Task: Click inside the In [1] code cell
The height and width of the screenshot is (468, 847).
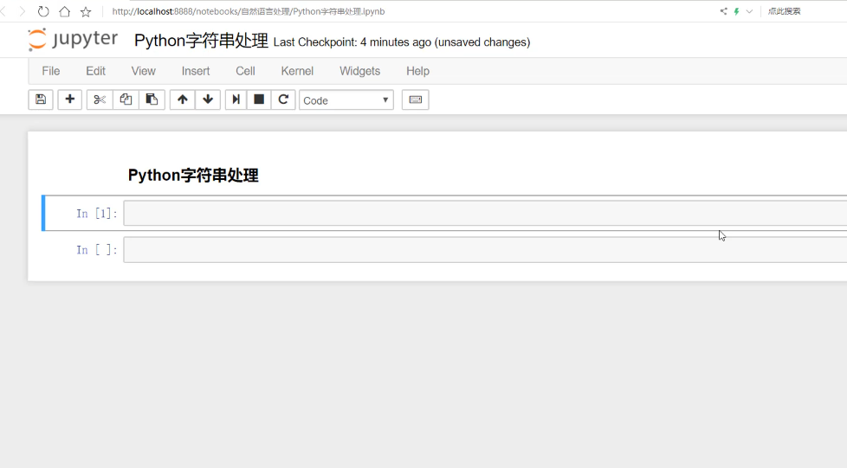Action: (x=485, y=214)
